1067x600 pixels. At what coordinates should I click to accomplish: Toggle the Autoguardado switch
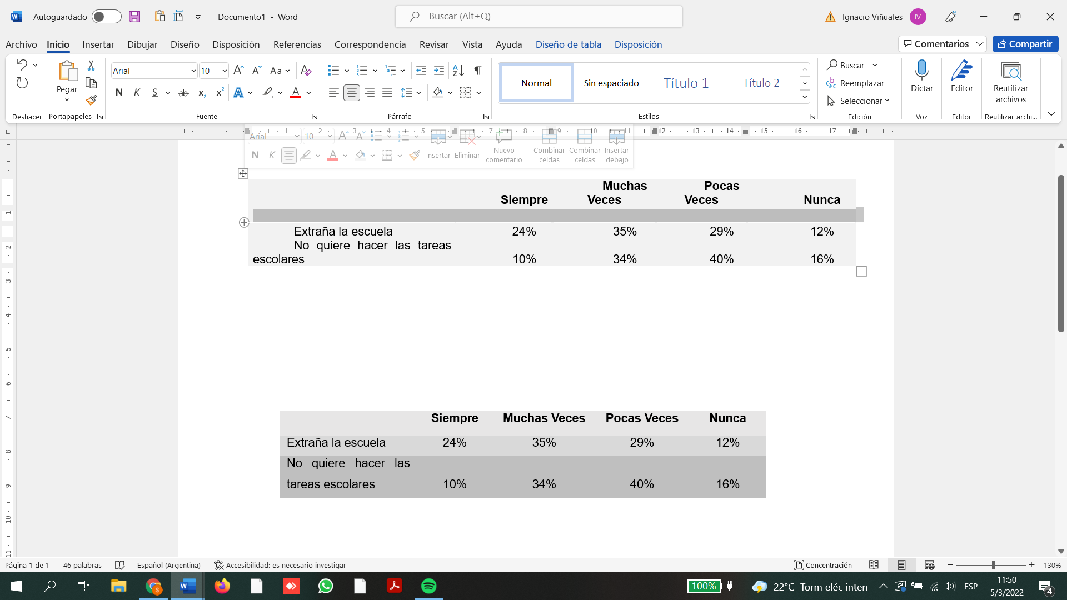pos(107,17)
